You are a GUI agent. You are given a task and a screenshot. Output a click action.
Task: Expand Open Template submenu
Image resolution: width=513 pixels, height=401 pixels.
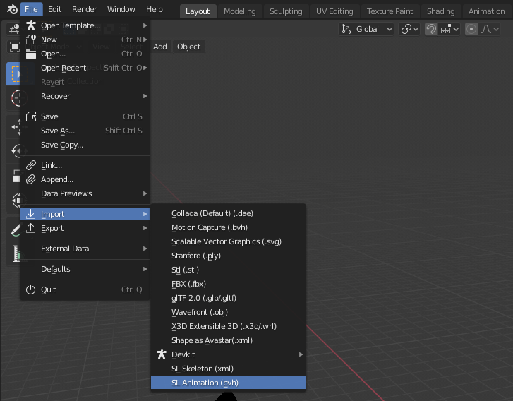pos(85,25)
